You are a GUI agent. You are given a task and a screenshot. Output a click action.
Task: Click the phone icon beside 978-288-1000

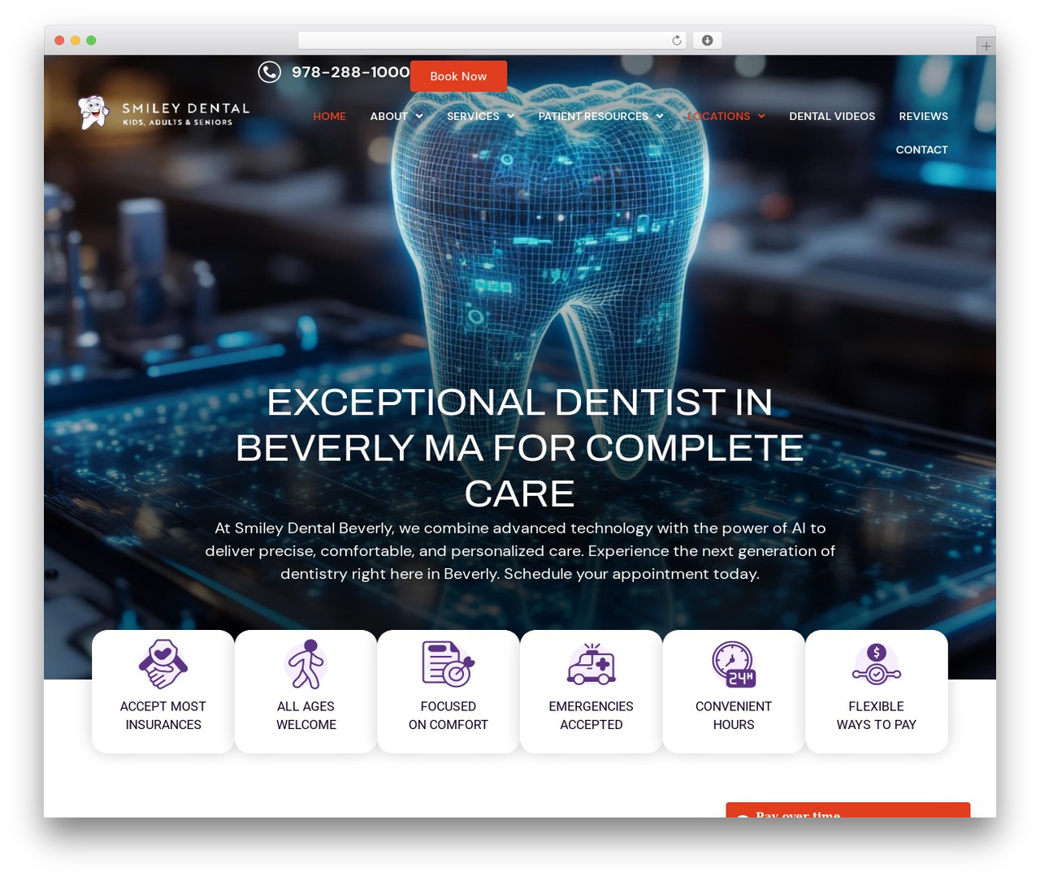pyautogui.click(x=270, y=72)
